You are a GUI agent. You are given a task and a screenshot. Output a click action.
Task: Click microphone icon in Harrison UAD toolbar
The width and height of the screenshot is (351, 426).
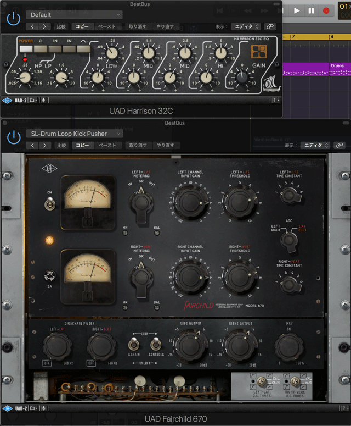(43, 101)
